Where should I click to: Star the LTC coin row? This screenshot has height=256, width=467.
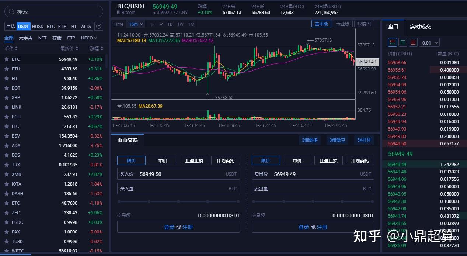point(6,126)
